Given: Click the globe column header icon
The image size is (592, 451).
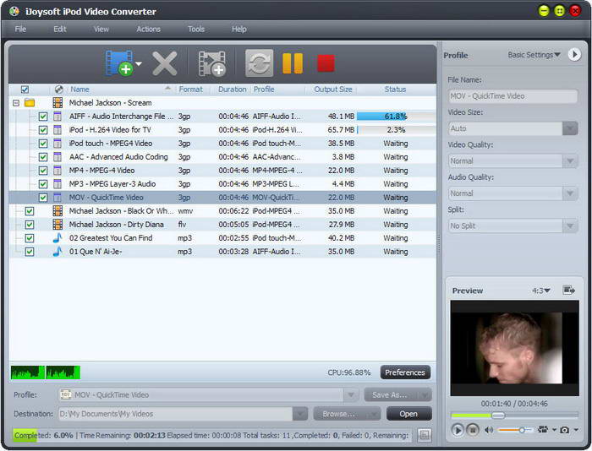Looking at the screenshot, I should (x=58, y=90).
